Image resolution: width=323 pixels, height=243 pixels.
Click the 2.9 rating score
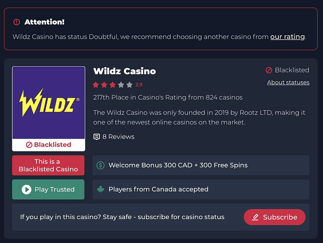139,85
